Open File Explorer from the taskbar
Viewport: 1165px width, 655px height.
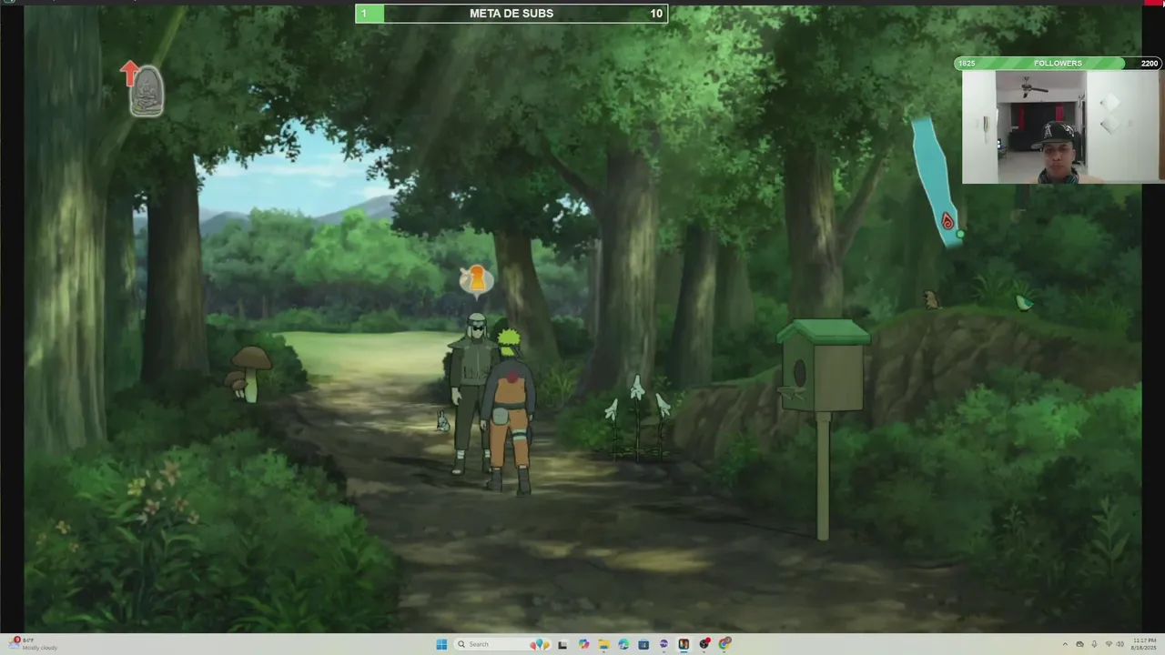603,644
